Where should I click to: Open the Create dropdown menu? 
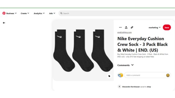pyautogui.click(x=25, y=13)
